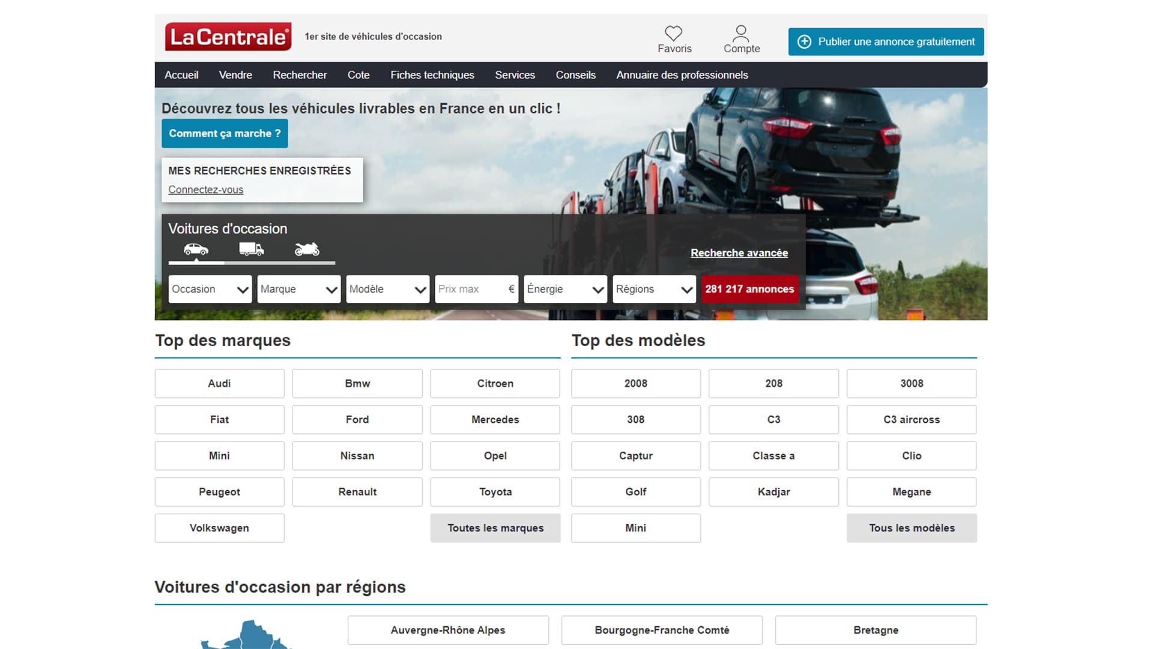The image size is (1153, 649).
Task: Click Publier une annonce gratuitement button
Action: point(886,41)
